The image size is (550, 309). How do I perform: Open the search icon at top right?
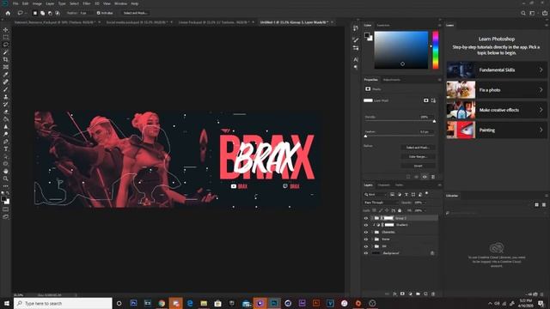[523, 13]
